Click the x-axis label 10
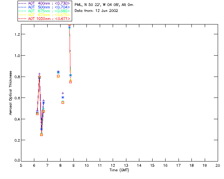This screenshot has width=224, height=179. (x=86, y=165)
